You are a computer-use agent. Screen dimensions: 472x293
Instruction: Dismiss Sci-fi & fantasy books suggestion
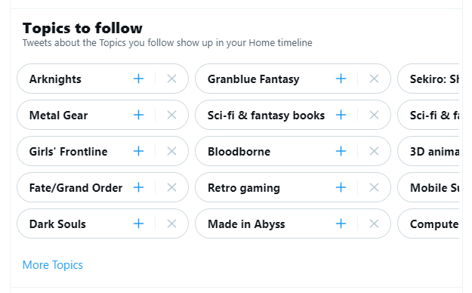(374, 115)
